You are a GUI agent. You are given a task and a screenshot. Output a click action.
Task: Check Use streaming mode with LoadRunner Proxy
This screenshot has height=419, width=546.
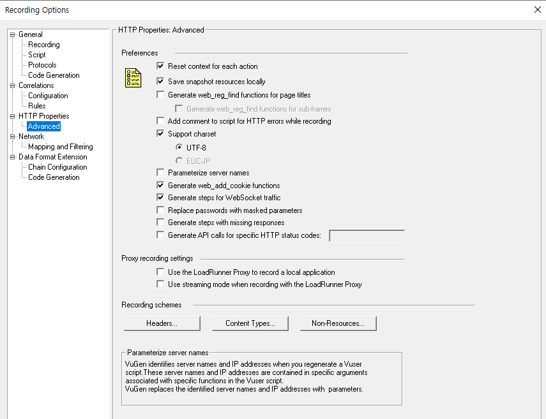[x=160, y=284]
